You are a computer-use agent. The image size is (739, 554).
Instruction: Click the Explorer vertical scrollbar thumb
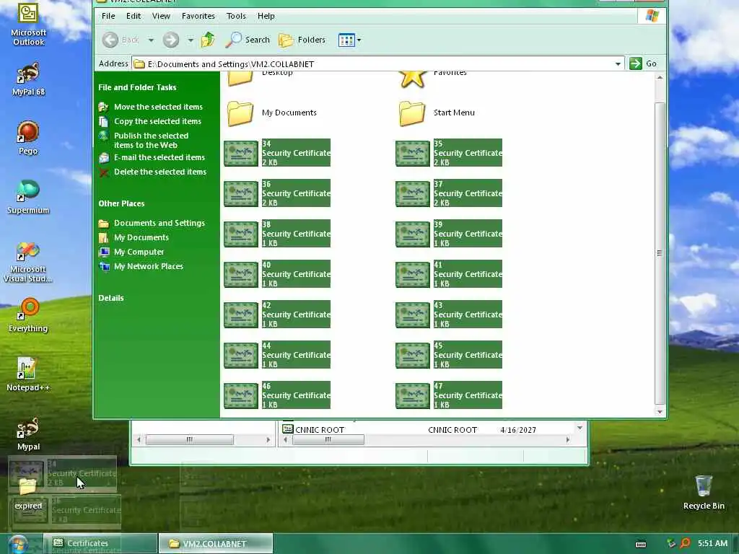(660, 253)
